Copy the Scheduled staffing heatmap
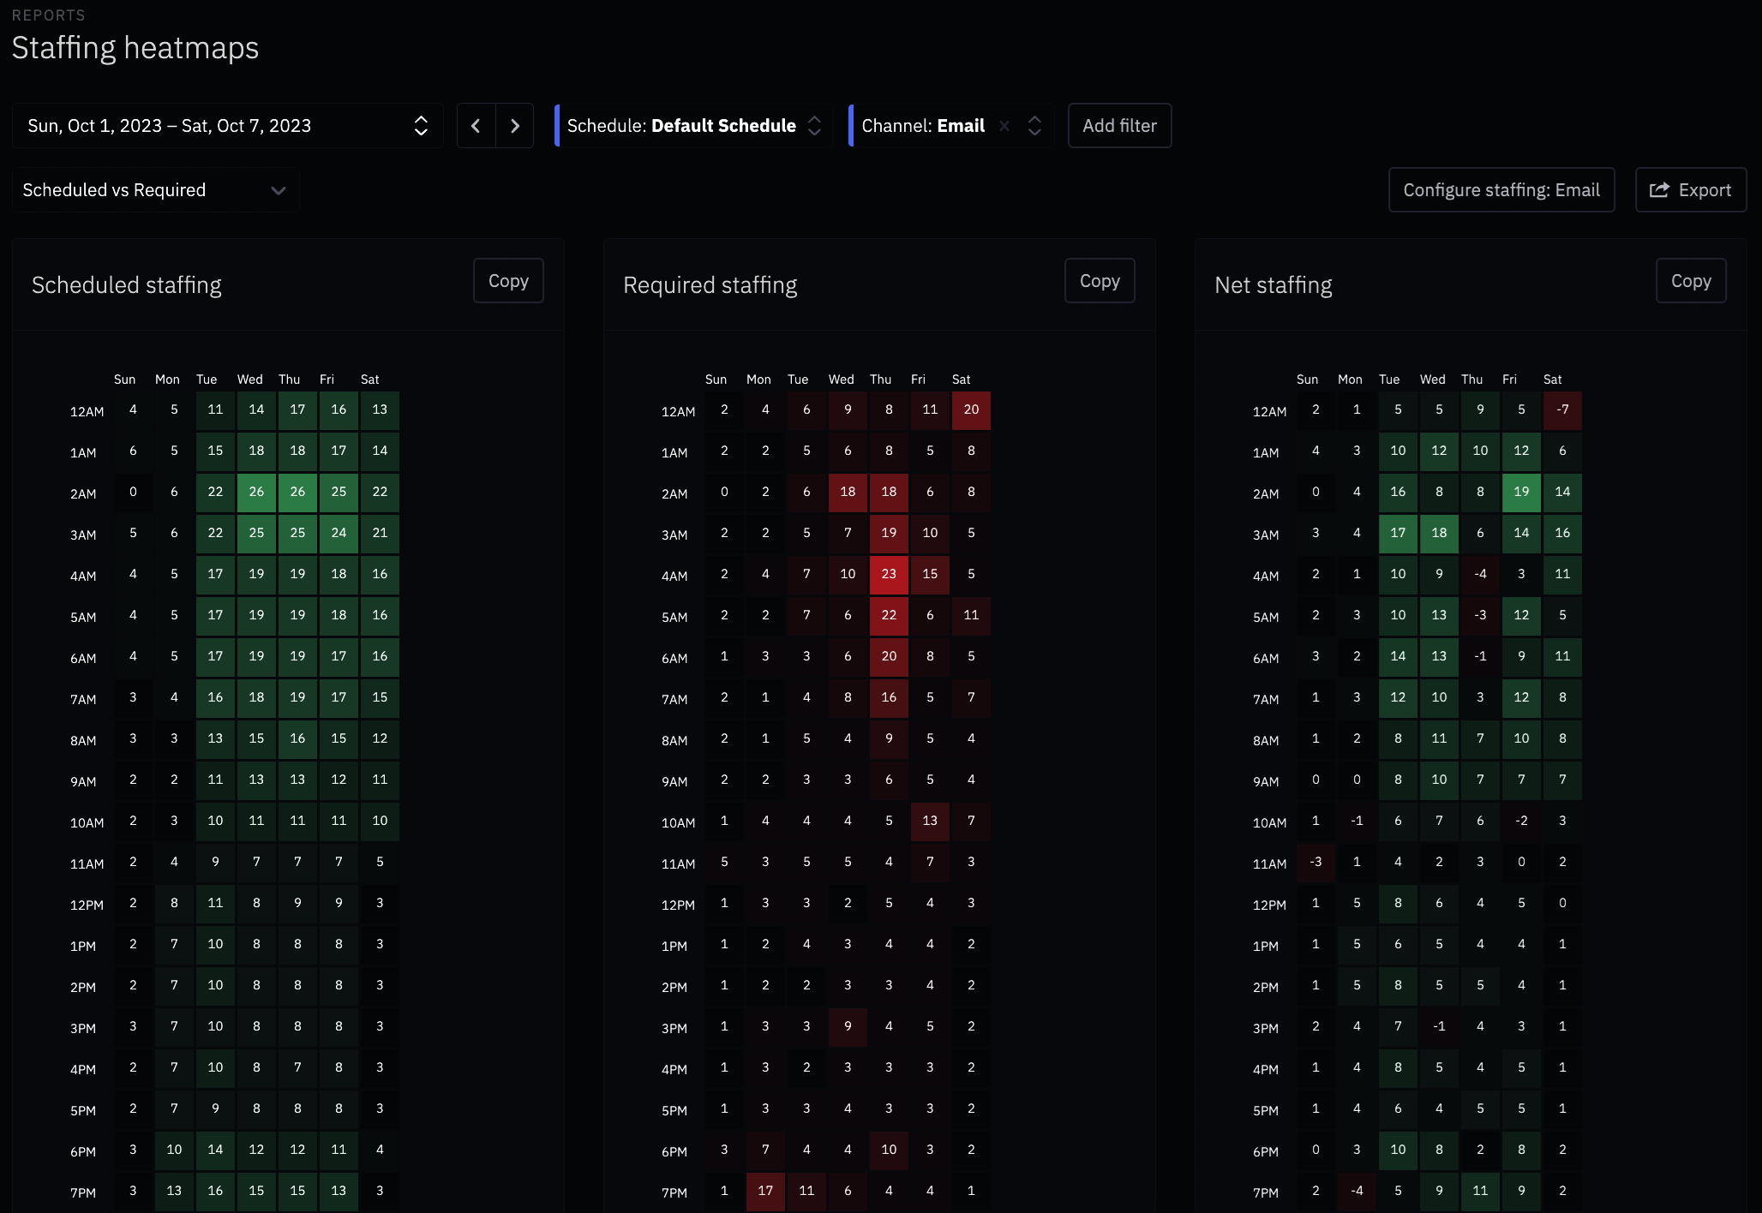Image resolution: width=1762 pixels, height=1213 pixels. [508, 281]
